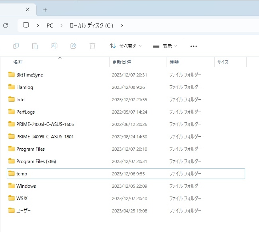The width and height of the screenshot is (259, 232).
Task: Click the WSJX folder name
Action: [22, 199]
